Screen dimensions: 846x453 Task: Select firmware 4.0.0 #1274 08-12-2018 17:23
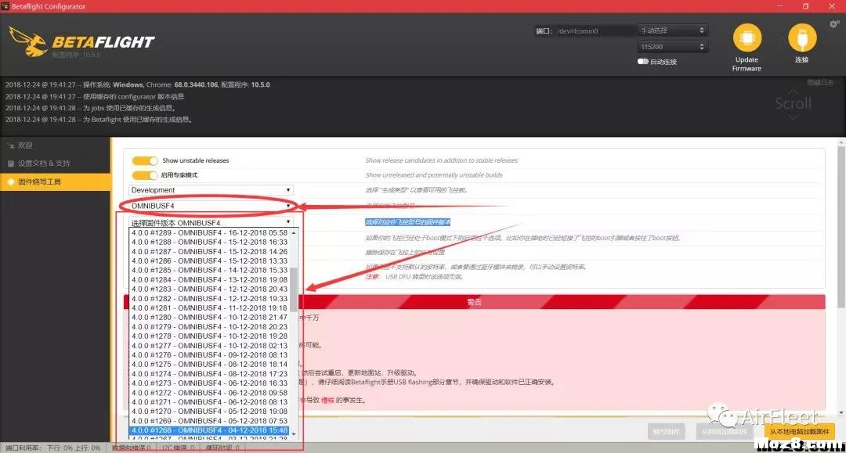click(x=209, y=374)
